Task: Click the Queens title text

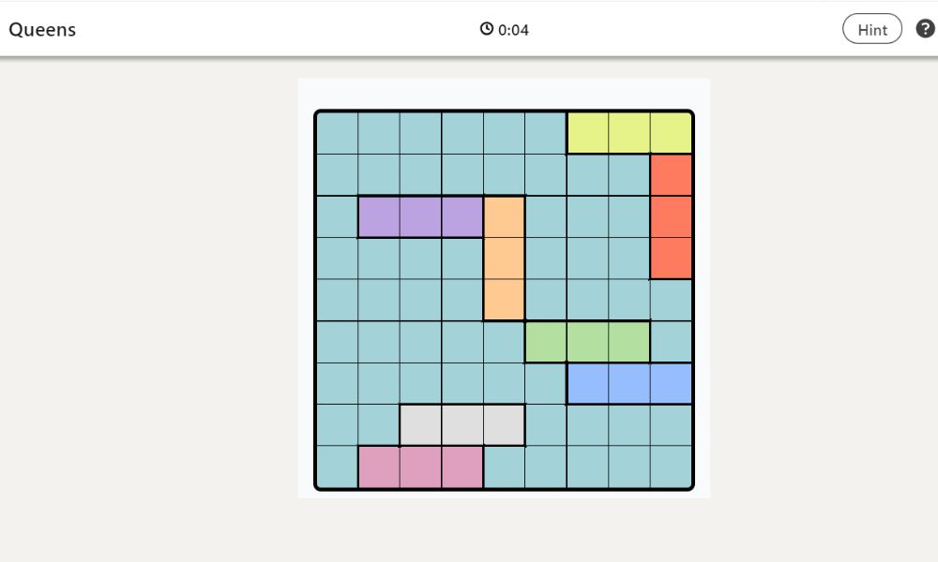Action: coord(41,29)
